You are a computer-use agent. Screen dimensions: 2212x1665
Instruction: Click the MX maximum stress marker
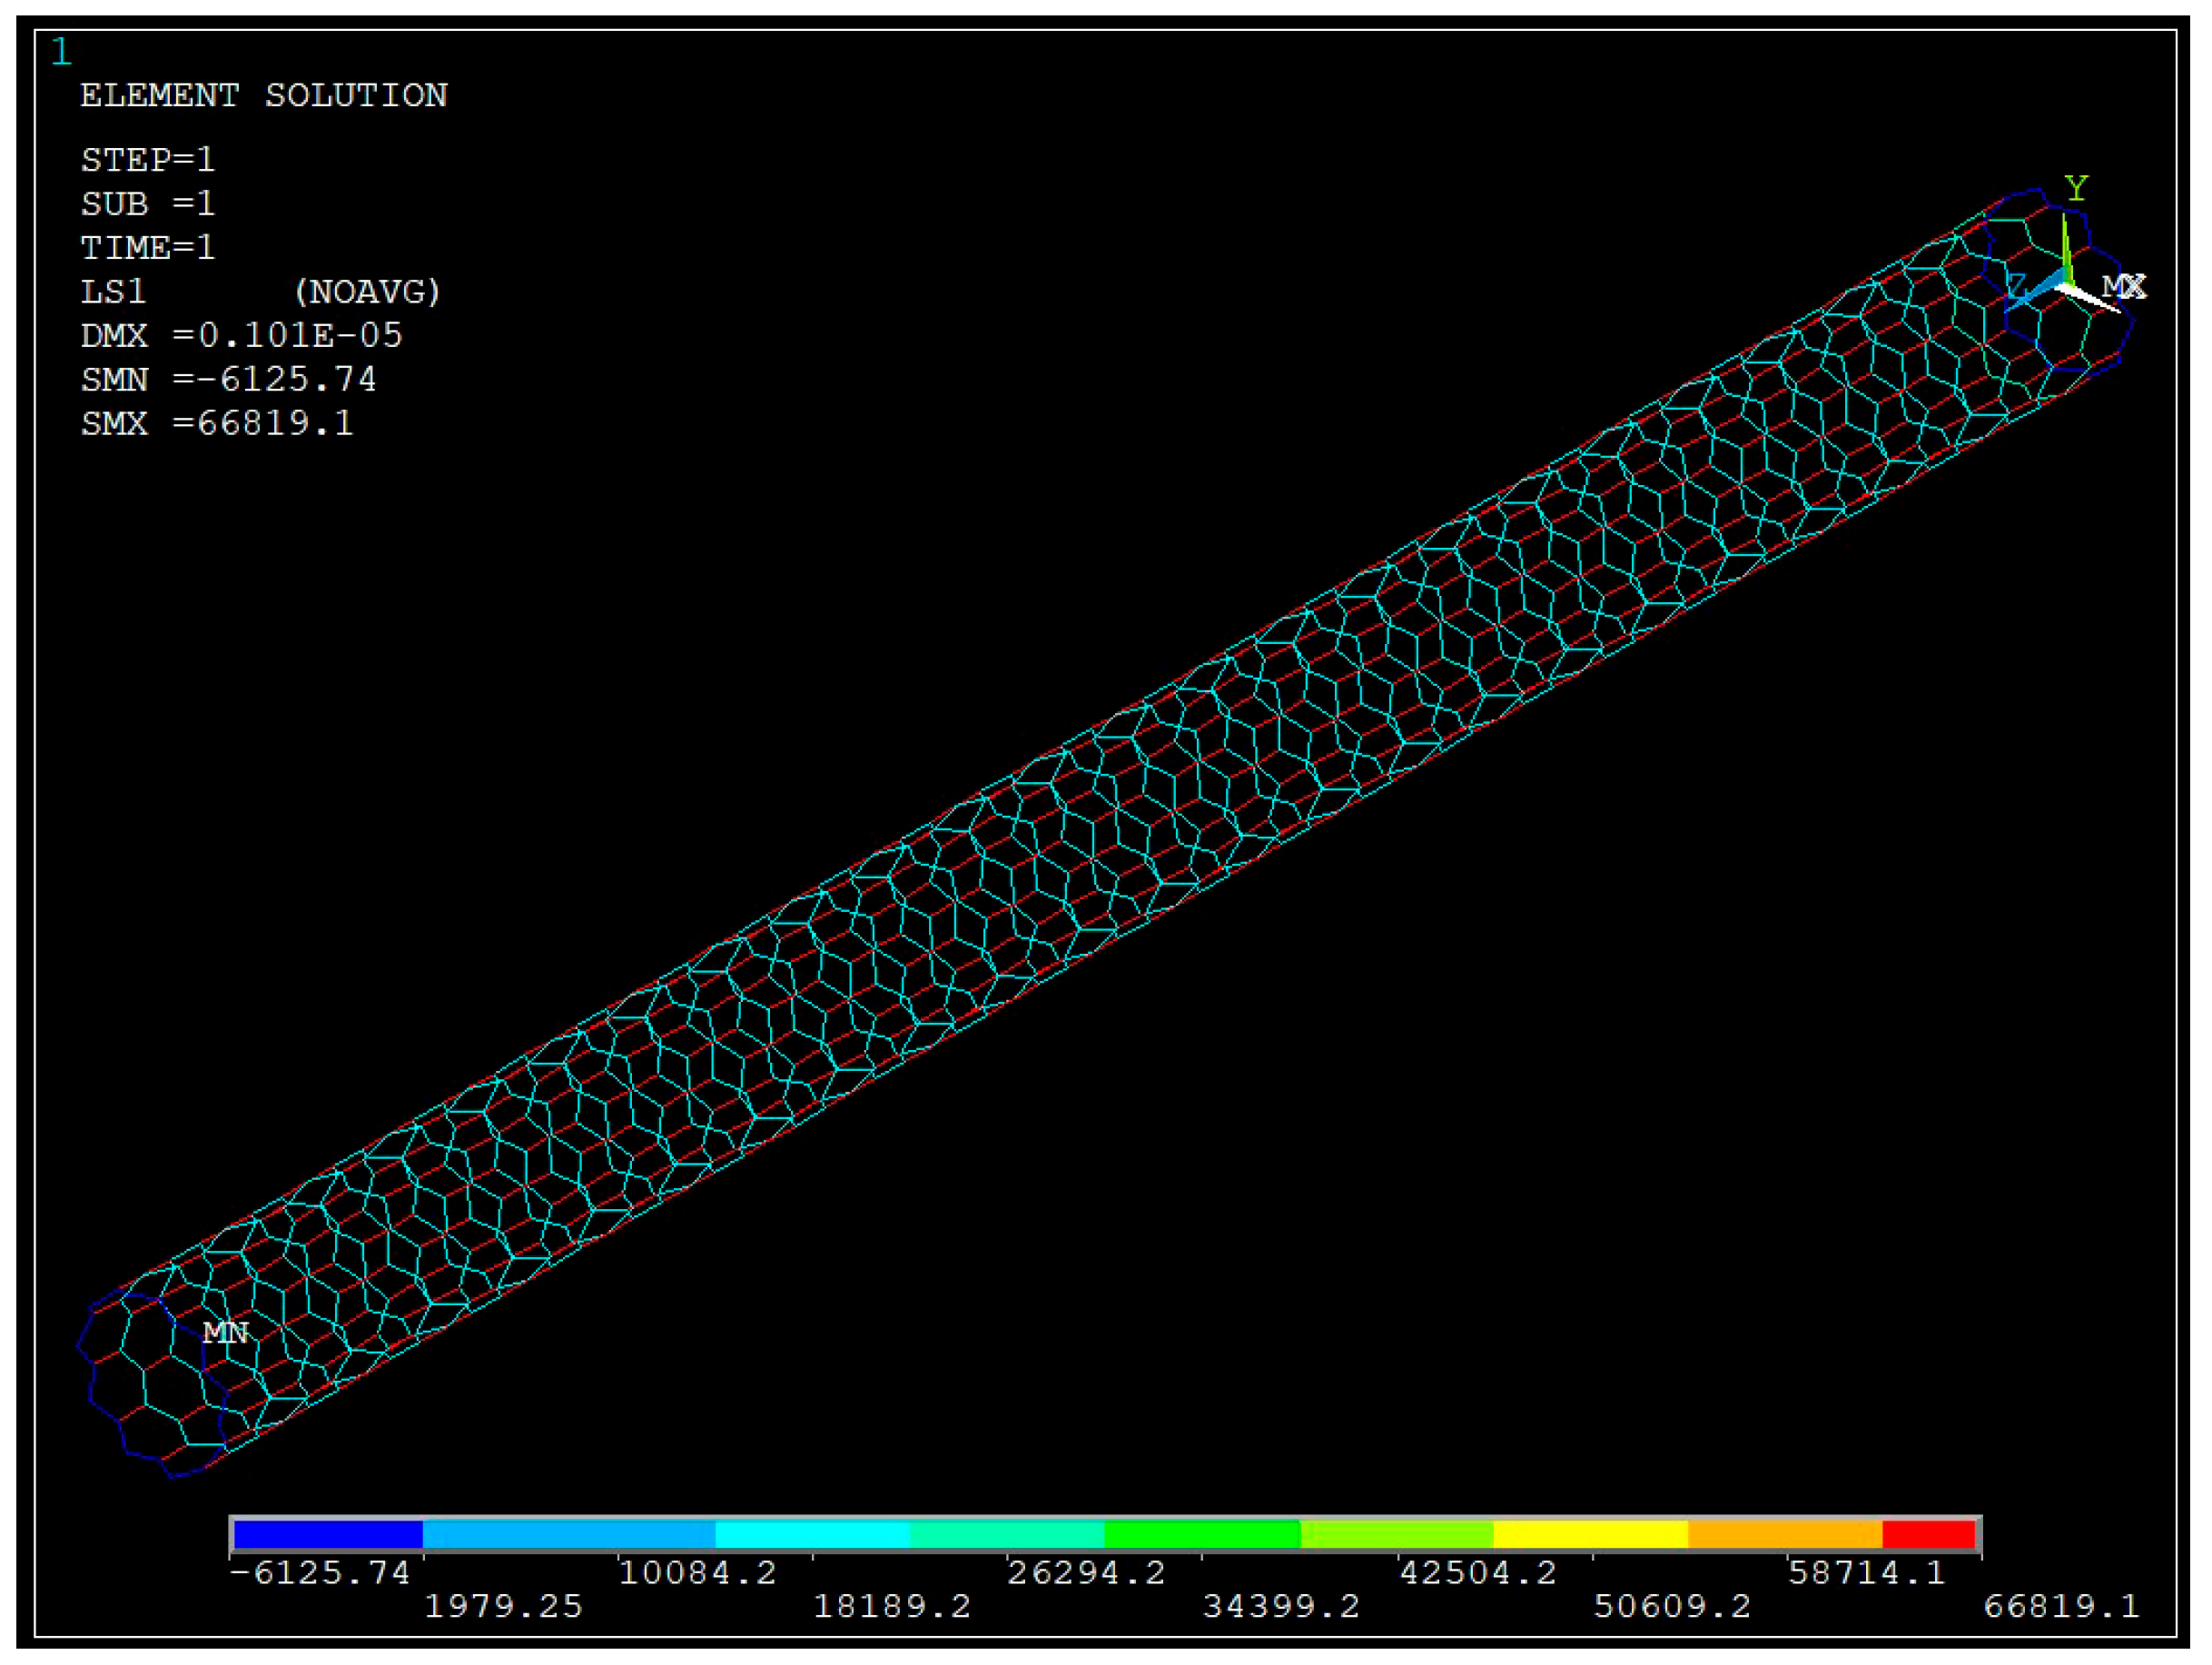coord(2123,288)
